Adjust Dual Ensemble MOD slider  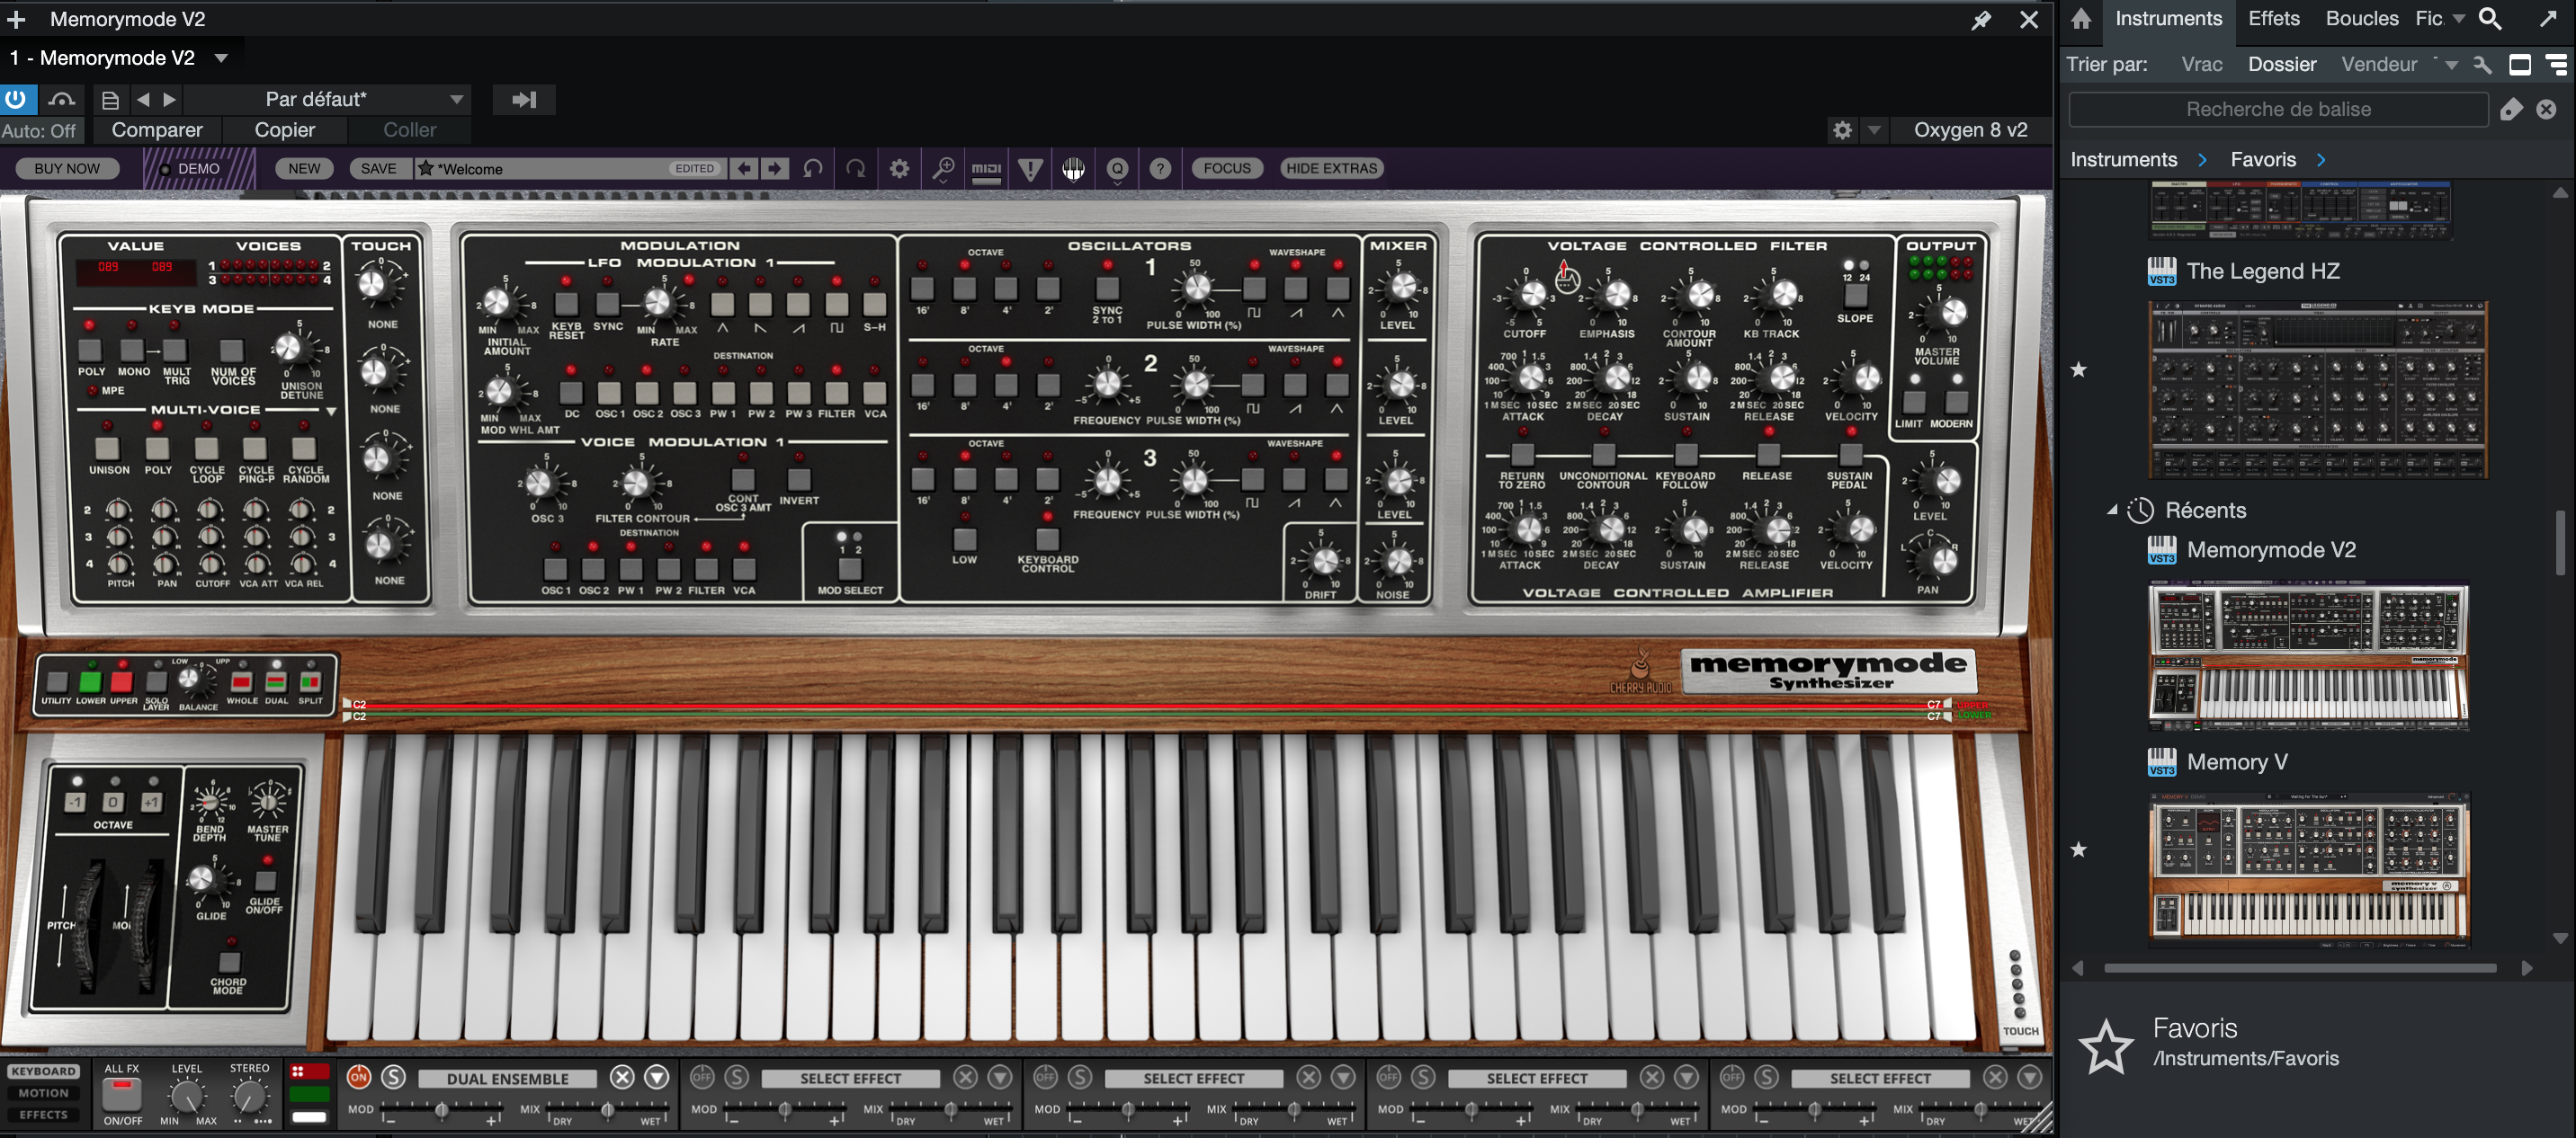[x=441, y=1110]
